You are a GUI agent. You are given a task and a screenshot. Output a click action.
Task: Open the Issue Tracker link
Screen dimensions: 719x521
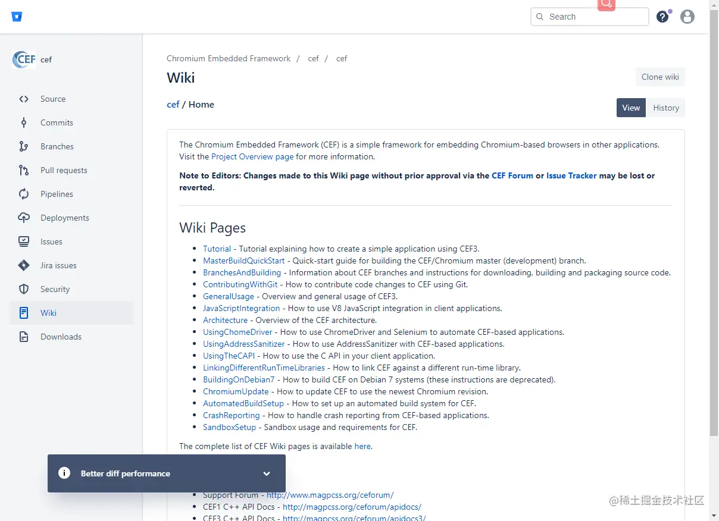pyautogui.click(x=571, y=176)
